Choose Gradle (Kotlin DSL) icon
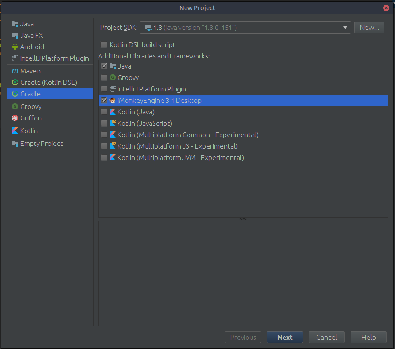Viewport: 395px width, 349px height. [x=15, y=83]
